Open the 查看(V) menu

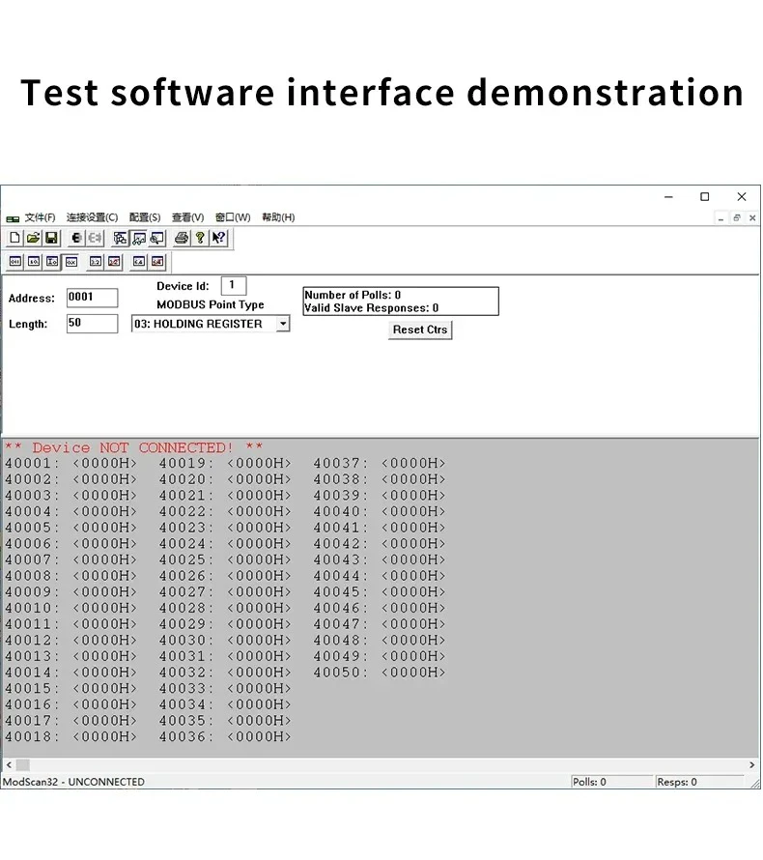pyautogui.click(x=188, y=217)
